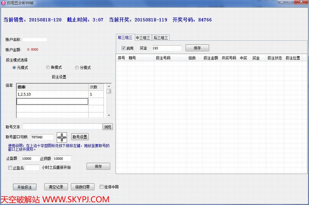Select the 前三组三 tab

125,37
